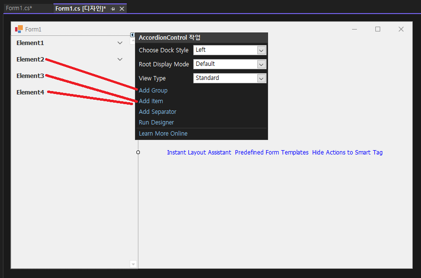The image size is (421, 278).
Task: Select Element3 in the accordion
Action: click(30, 76)
